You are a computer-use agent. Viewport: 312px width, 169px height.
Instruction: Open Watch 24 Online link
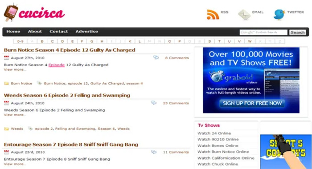point(214,133)
